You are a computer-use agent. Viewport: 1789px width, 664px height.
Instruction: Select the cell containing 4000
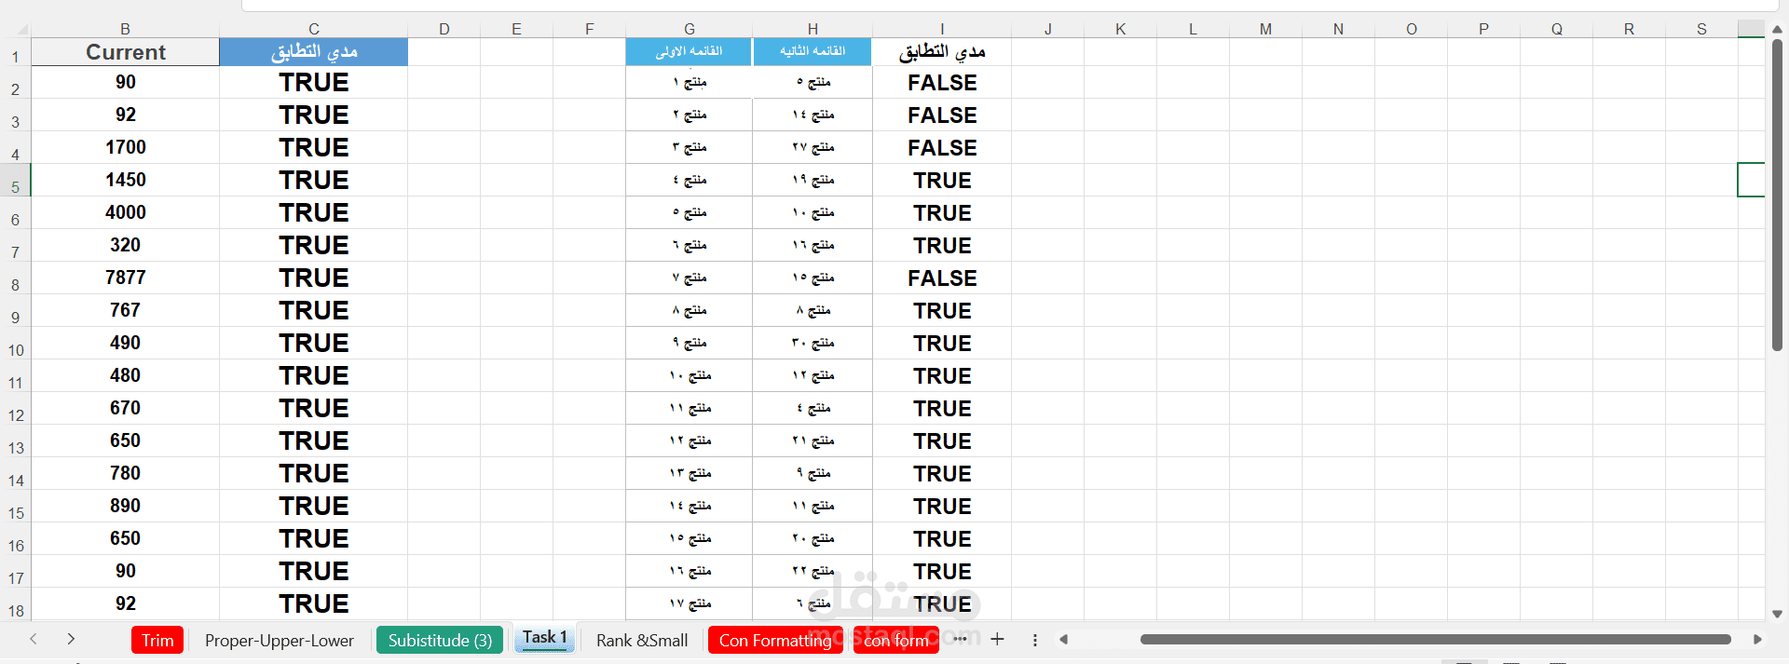pos(126,212)
